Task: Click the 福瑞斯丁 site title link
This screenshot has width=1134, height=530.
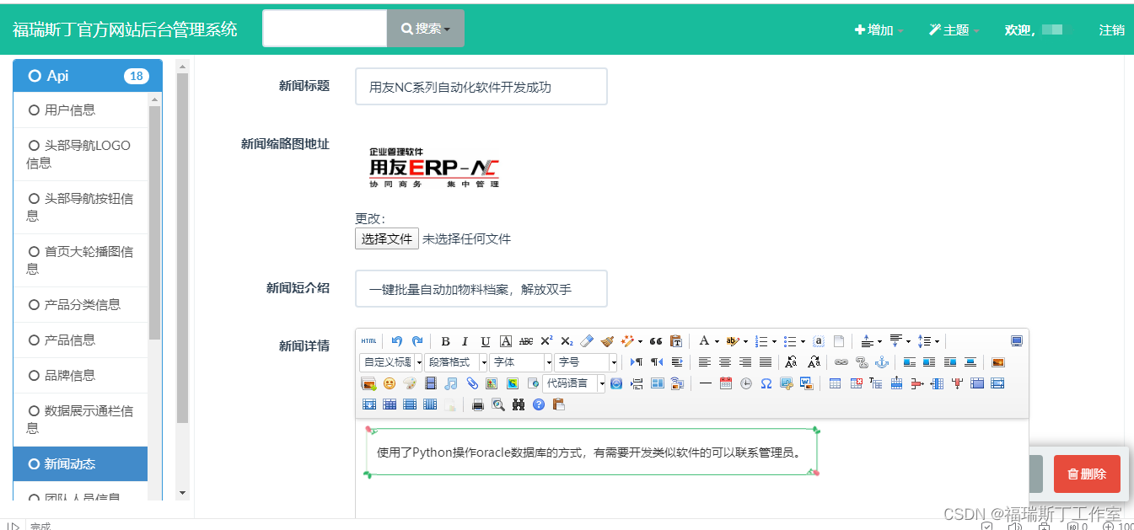Action: pyautogui.click(x=125, y=29)
